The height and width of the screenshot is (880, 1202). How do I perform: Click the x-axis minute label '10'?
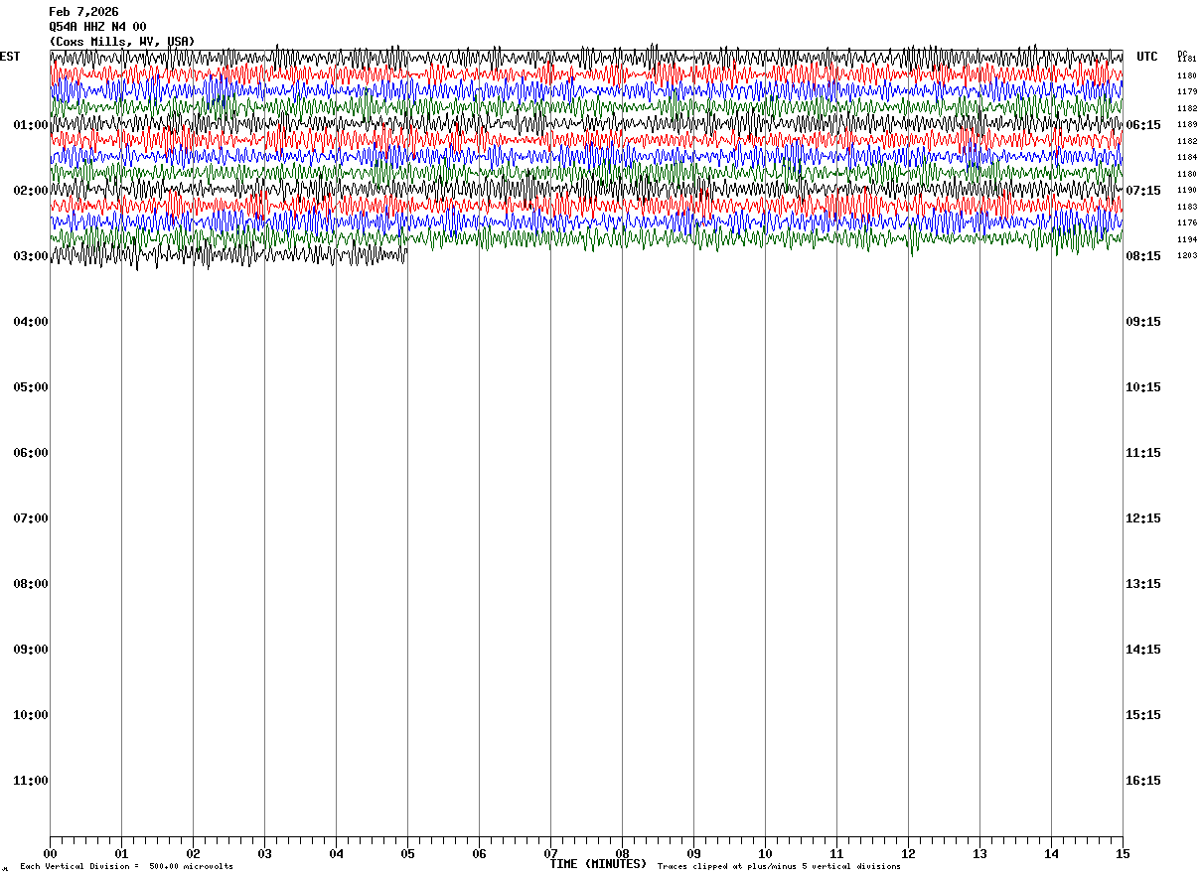pyautogui.click(x=765, y=853)
